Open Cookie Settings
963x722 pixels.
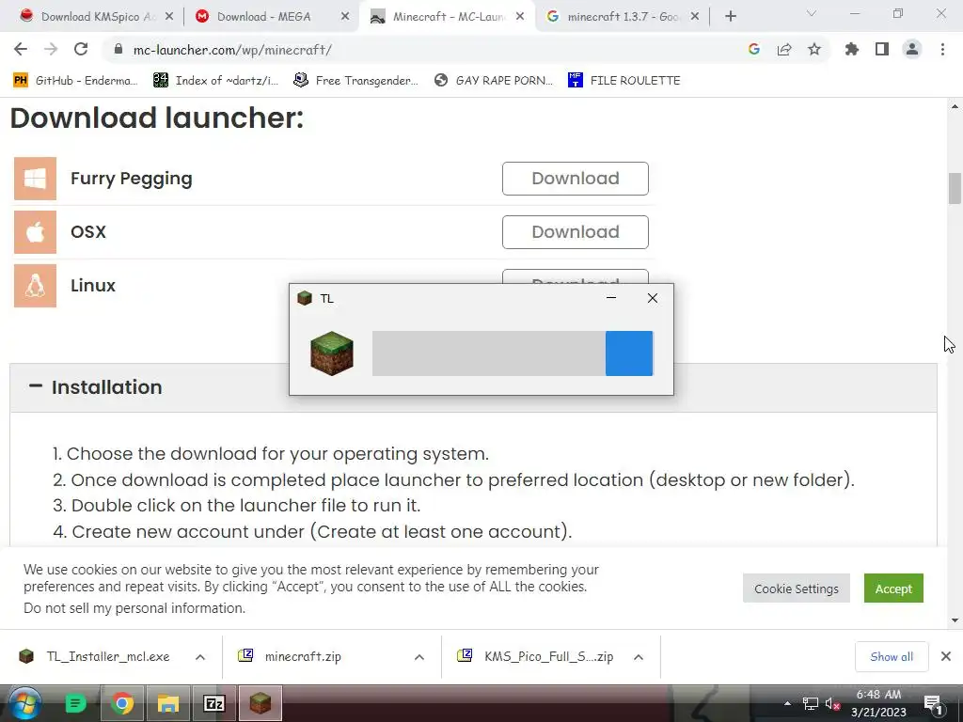click(x=796, y=589)
